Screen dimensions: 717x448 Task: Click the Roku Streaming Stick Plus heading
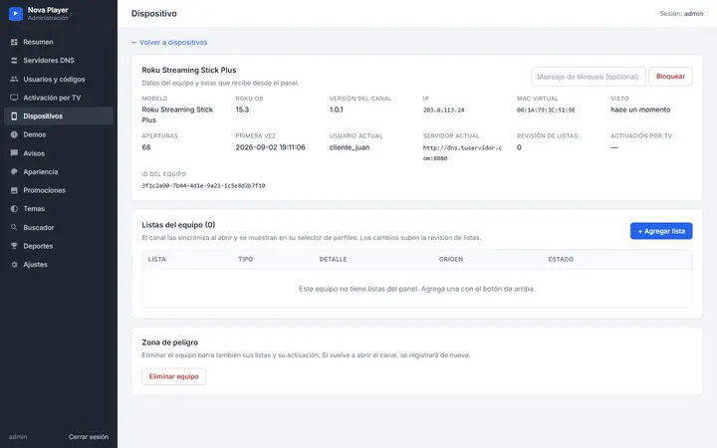point(189,70)
